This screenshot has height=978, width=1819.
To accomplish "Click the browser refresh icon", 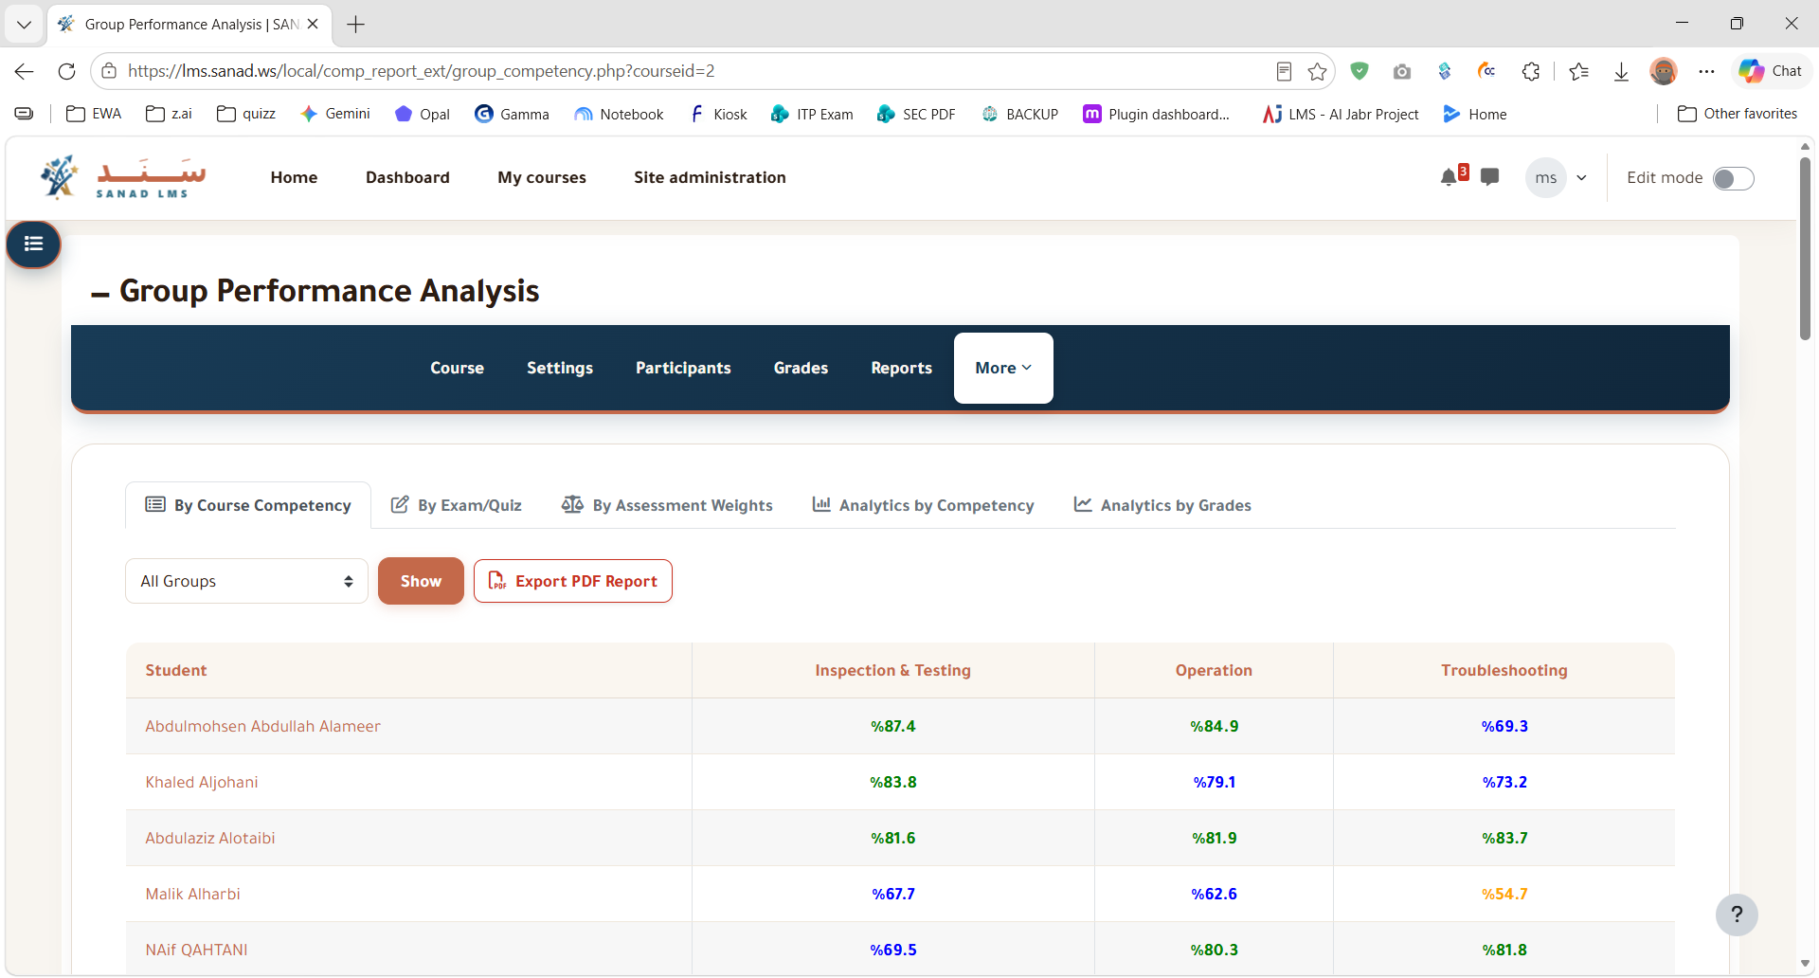I will click(66, 71).
